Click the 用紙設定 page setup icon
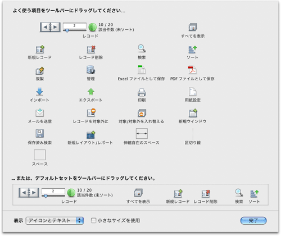 tap(193, 92)
